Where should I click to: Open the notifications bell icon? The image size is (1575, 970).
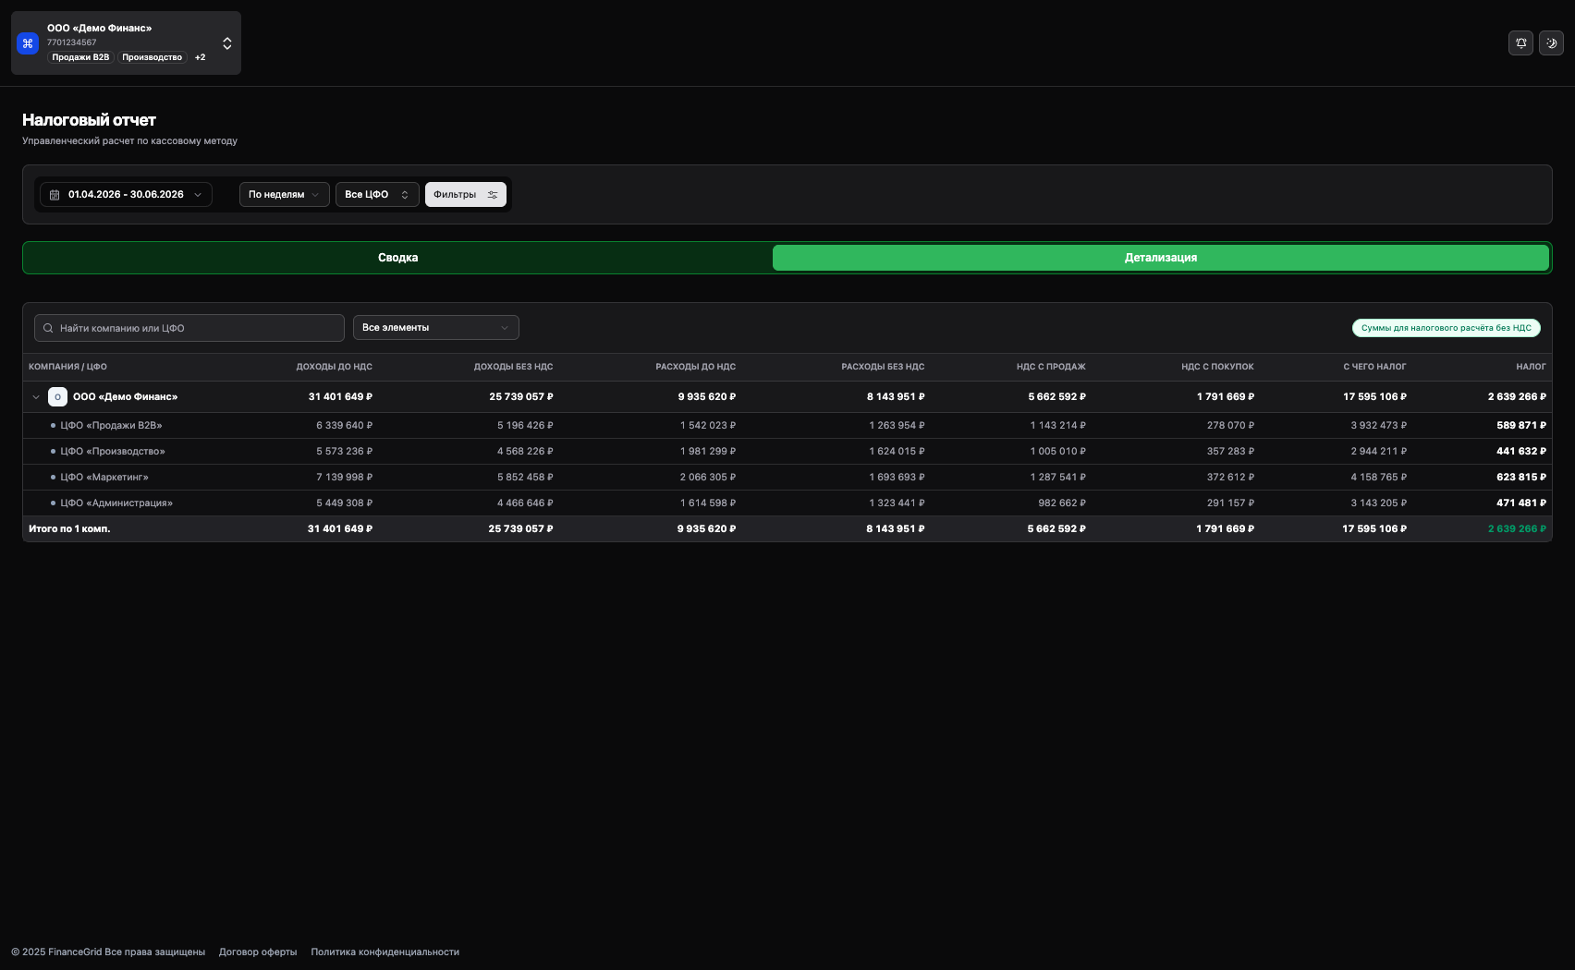coord(1520,42)
